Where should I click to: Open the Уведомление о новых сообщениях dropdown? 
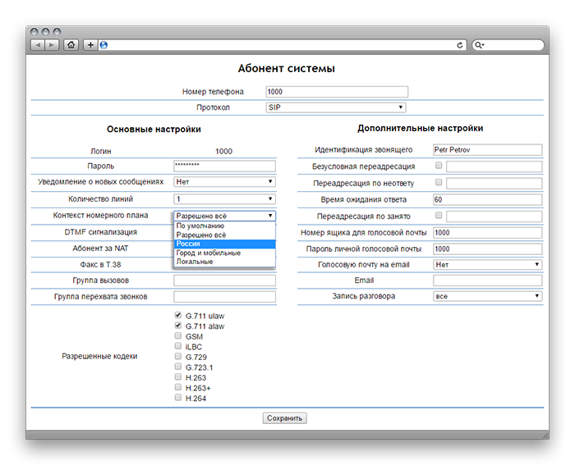[x=224, y=181]
